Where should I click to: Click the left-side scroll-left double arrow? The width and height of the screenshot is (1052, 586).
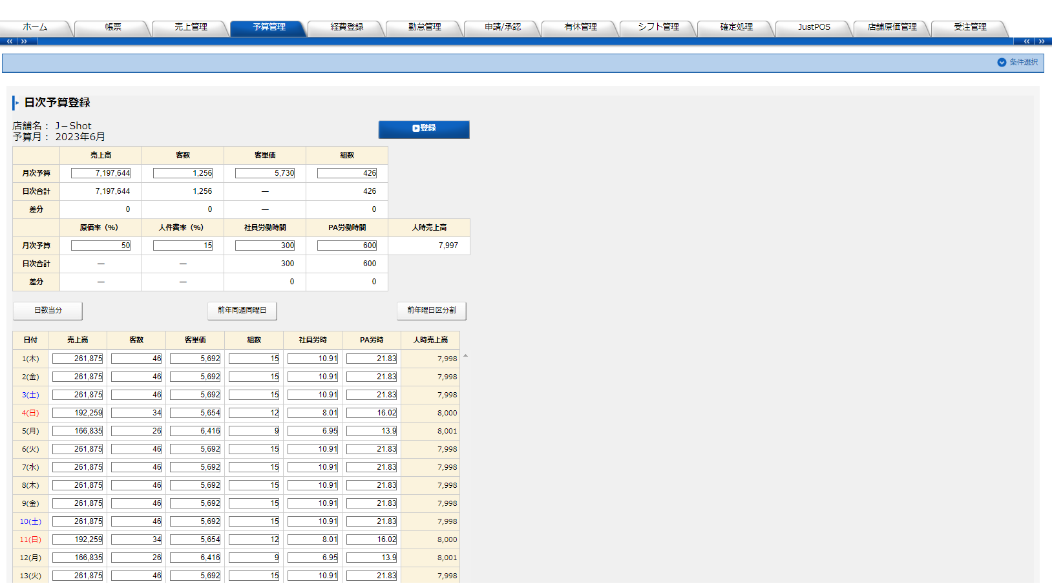(9, 41)
